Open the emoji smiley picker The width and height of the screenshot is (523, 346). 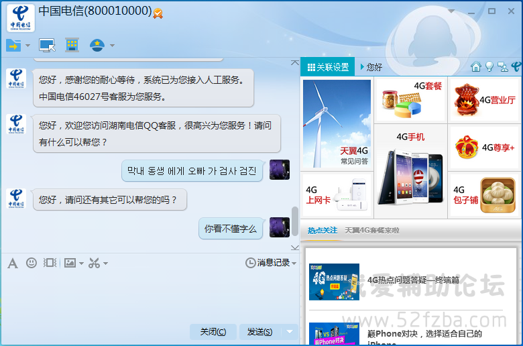coord(32,263)
